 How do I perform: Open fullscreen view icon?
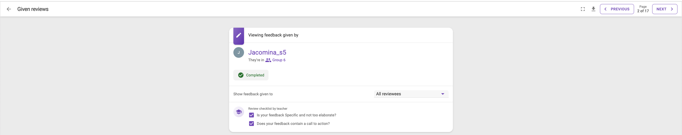[x=583, y=9]
